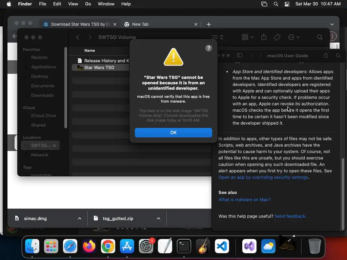347x260 pixels.
Task: Open the Apple menu
Action: tap(9, 4)
